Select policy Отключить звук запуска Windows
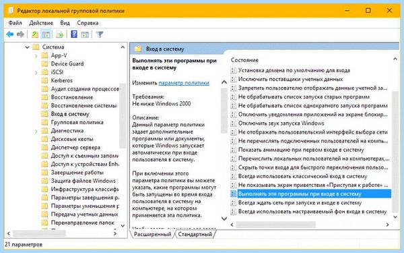Image resolution: width=404 pixels, height=253 pixels. [281, 123]
